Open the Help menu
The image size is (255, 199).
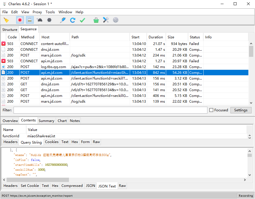(79, 12)
